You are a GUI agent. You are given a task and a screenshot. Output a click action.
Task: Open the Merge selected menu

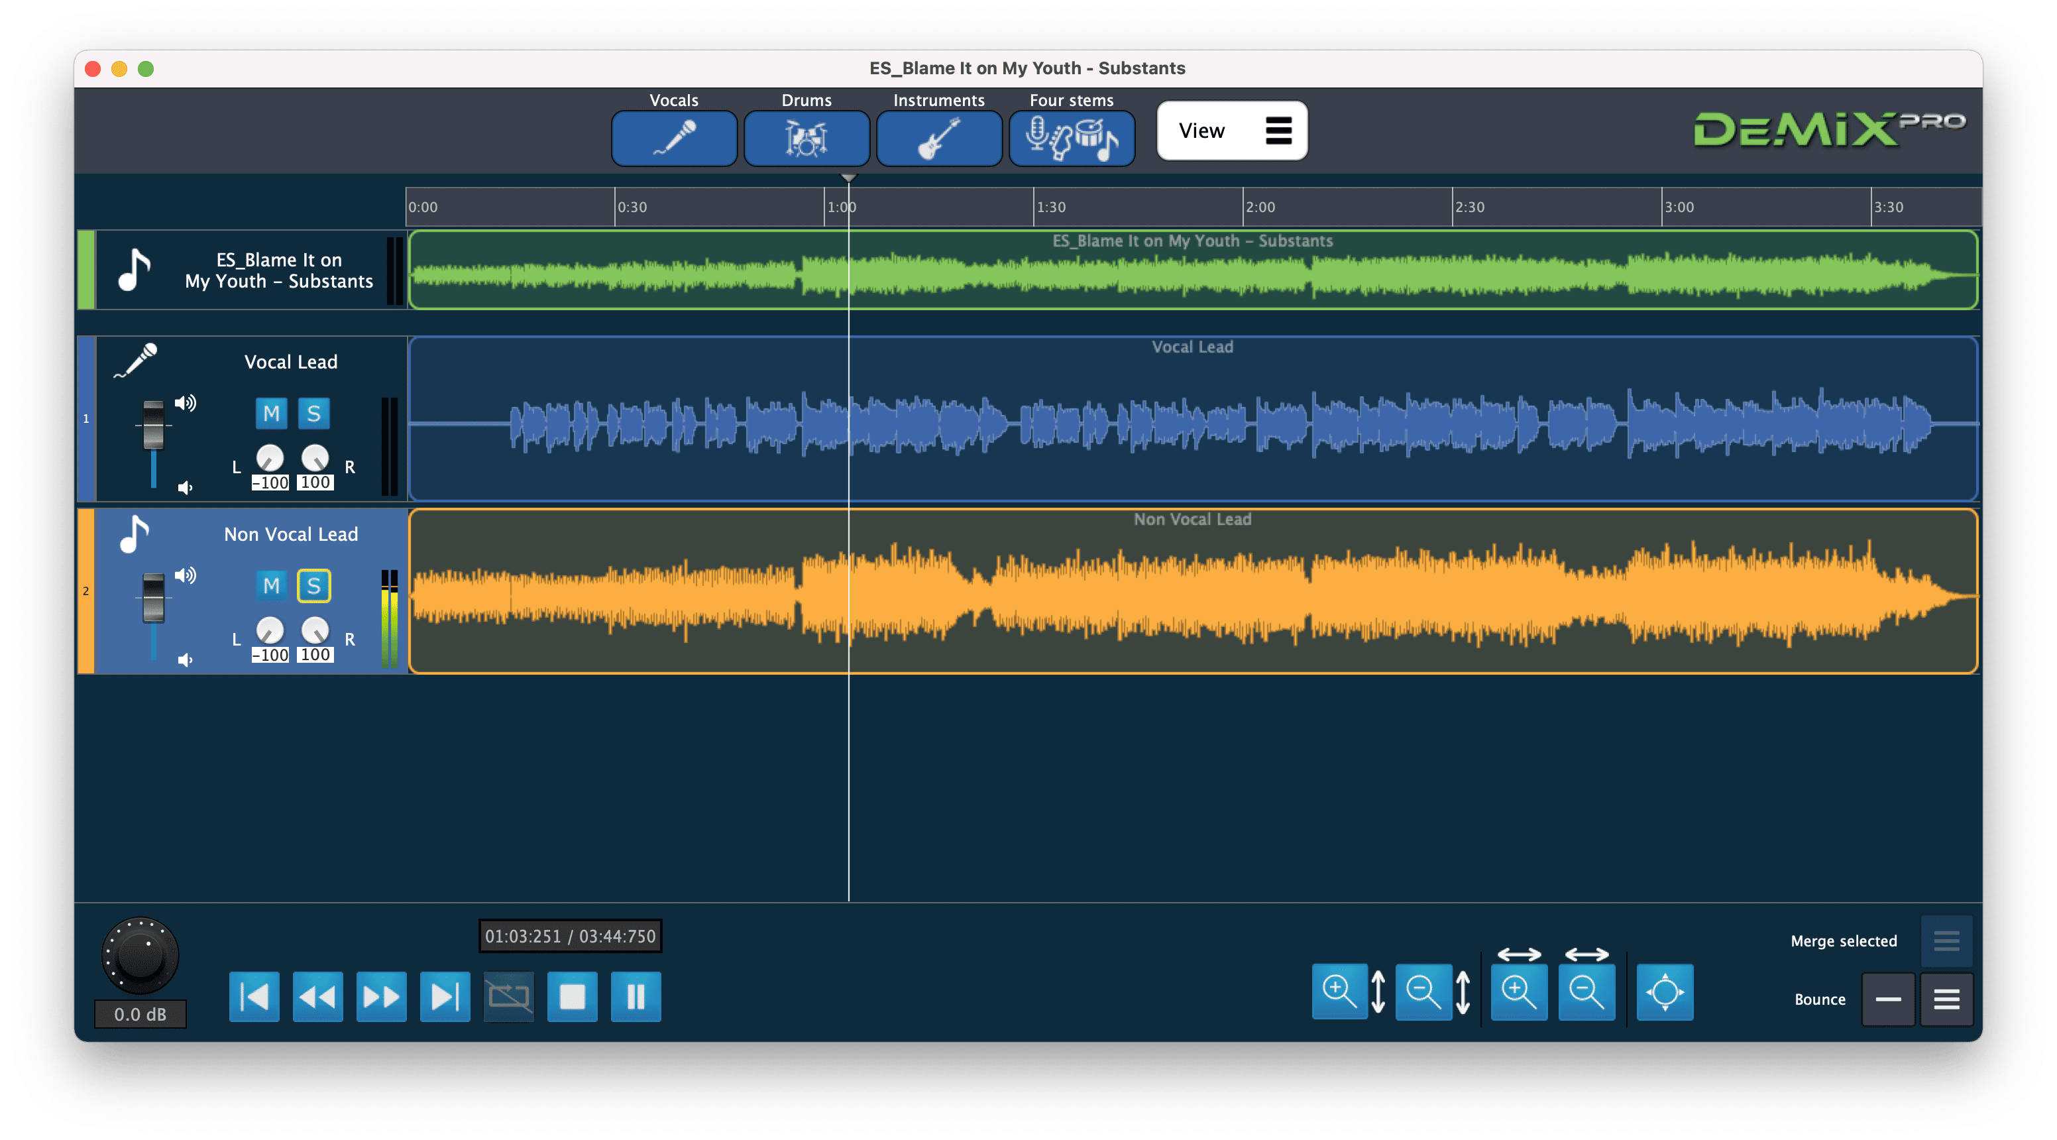(x=1946, y=940)
